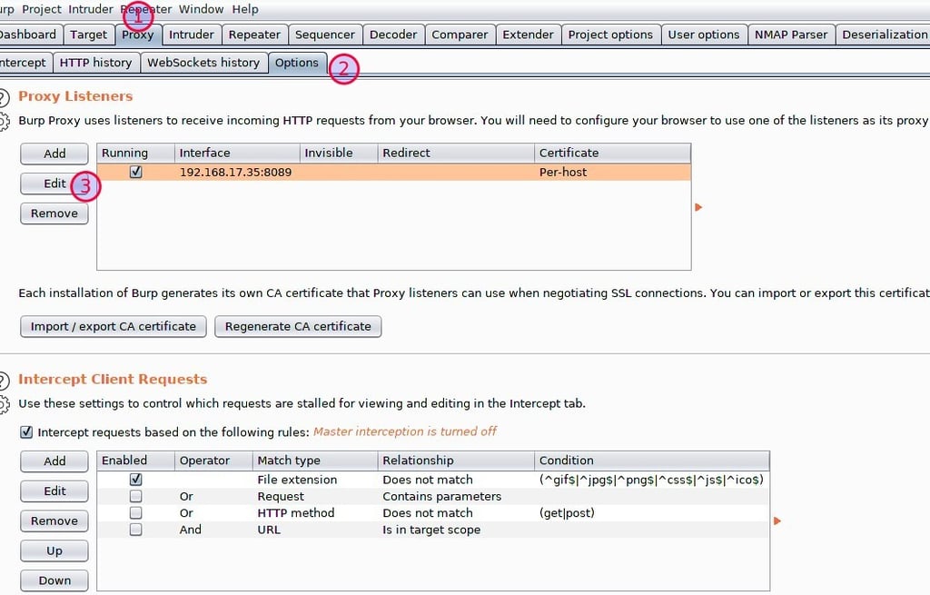Viewport: 930px width, 595px height.
Task: Expand intercept rules table with orange arrow
Action: [x=777, y=521]
